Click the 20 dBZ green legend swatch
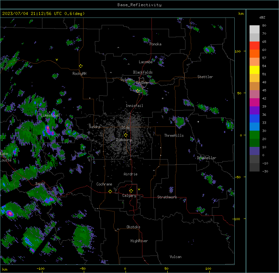 pos(254,135)
